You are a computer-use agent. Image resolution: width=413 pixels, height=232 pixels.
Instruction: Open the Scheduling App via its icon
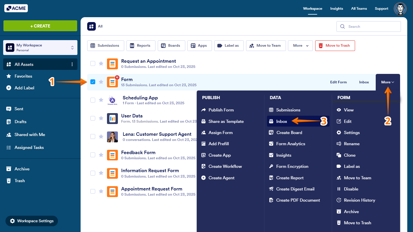point(112,100)
